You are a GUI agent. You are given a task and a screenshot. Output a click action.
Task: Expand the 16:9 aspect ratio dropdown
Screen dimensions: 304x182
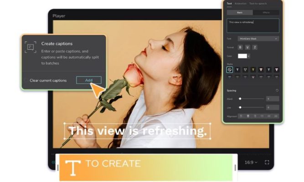(x=251, y=162)
